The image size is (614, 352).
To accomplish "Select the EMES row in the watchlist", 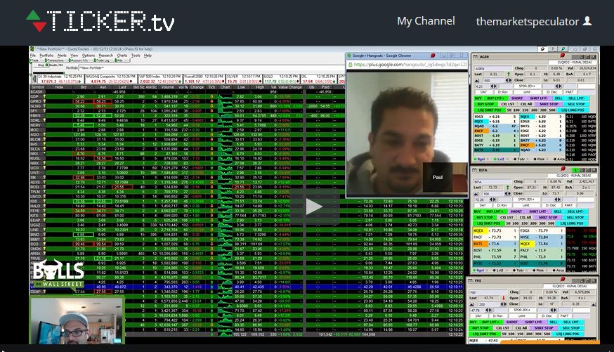I will click(187, 115).
